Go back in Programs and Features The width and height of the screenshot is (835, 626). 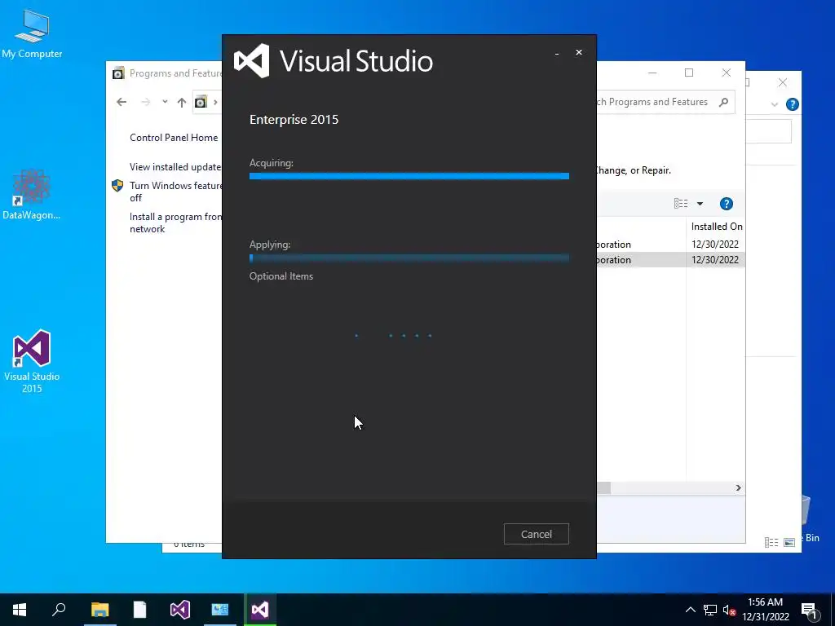coord(121,102)
